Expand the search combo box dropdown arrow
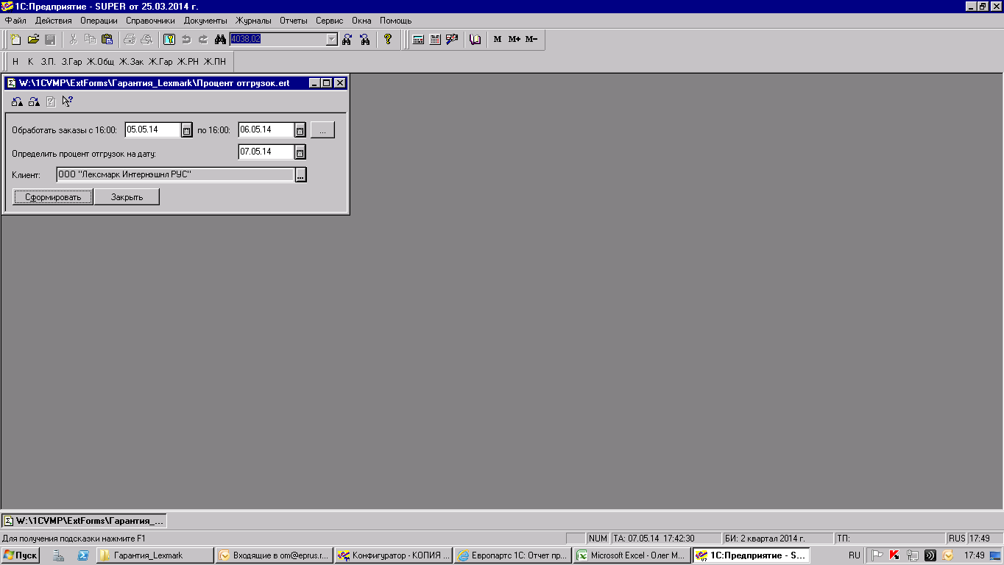 click(x=331, y=40)
